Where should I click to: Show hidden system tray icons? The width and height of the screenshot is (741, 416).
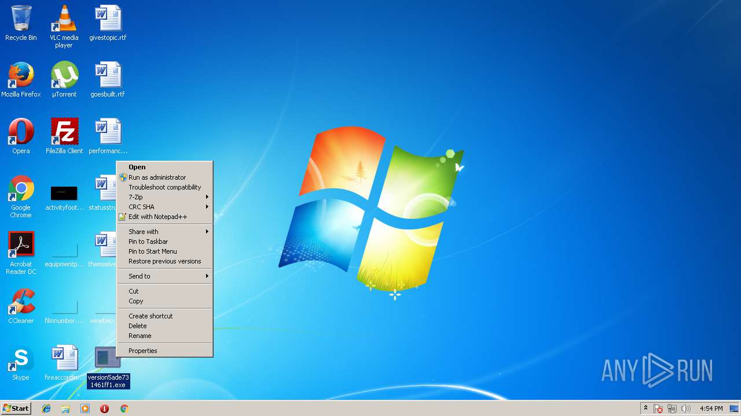coord(645,408)
